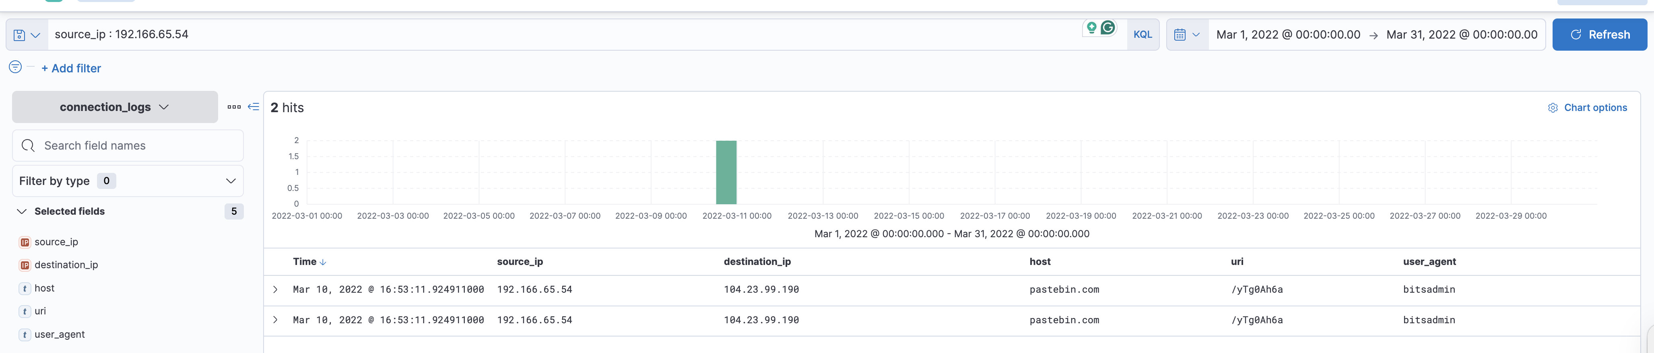Expand second pastebin.com log row details

pos(275,320)
